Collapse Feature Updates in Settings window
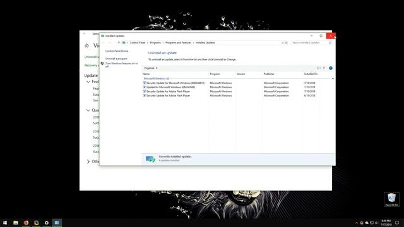This screenshot has height=227, width=404. (88, 81)
